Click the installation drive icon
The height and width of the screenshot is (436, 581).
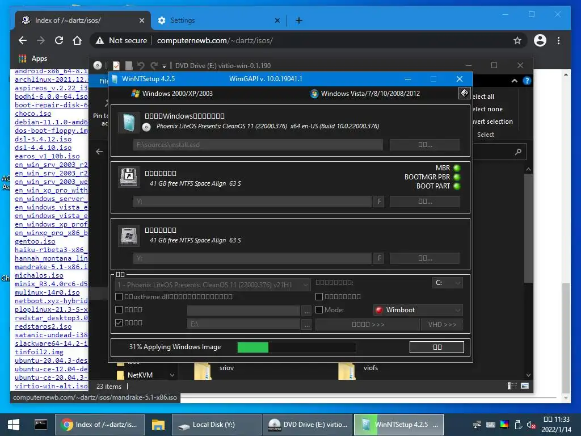click(x=129, y=236)
